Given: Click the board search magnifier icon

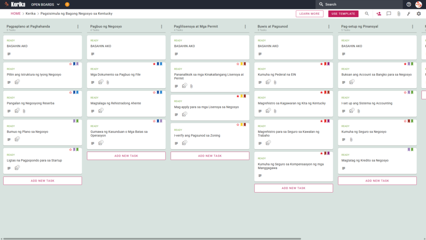Looking at the screenshot, I should 367,14.
